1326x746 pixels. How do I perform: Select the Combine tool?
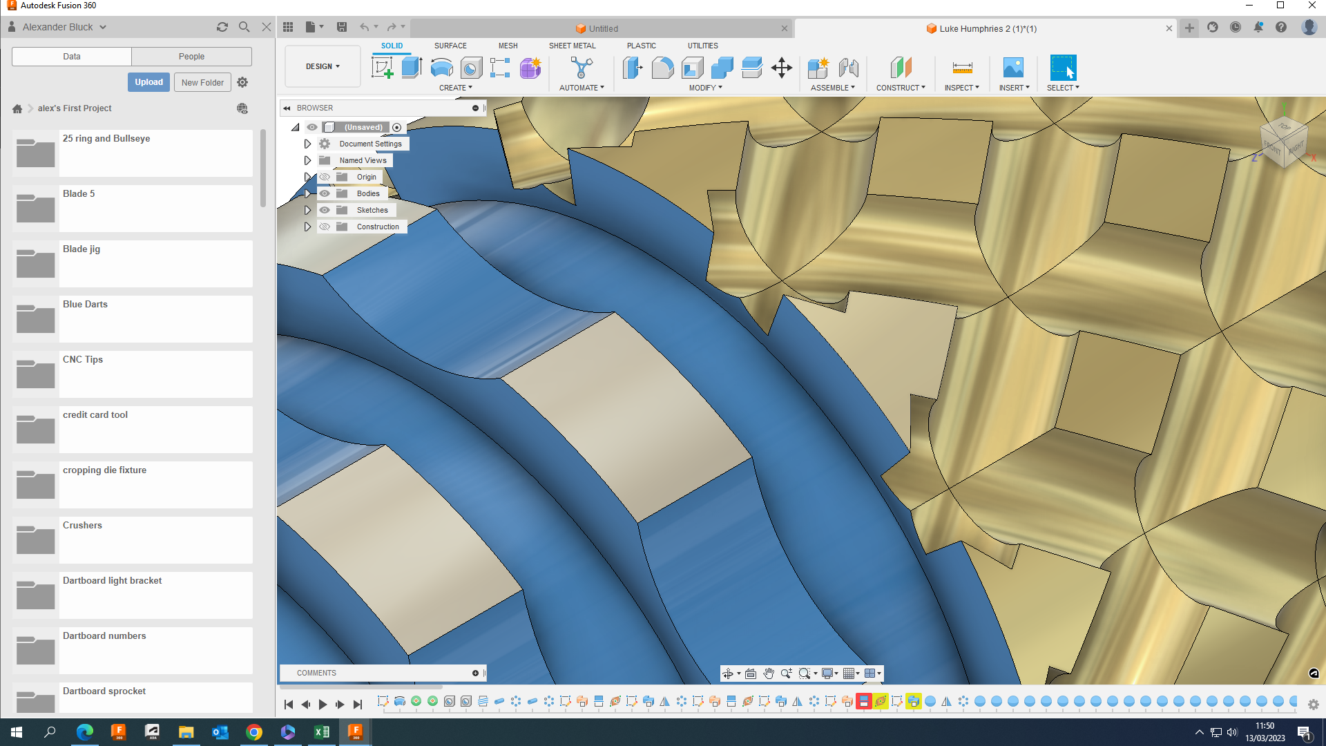coord(722,68)
